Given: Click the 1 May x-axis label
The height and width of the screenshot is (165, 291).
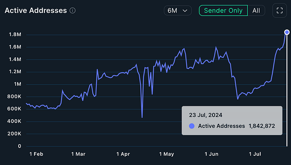Looking at the screenshot, I should [166, 154].
